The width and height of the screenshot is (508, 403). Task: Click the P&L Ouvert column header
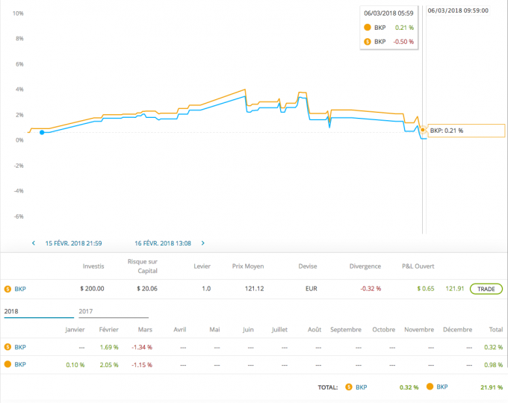[x=418, y=266]
